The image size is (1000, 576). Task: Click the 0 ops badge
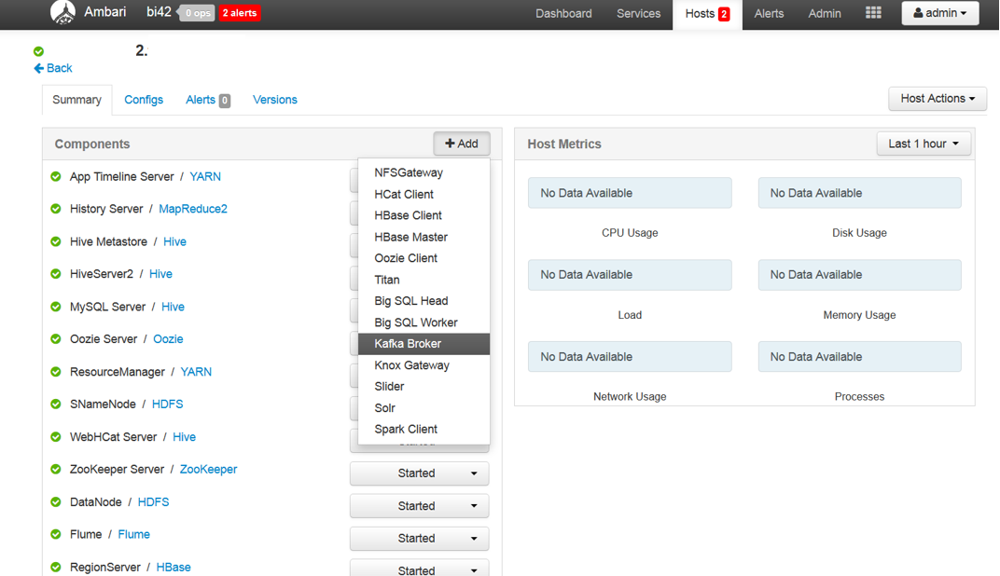(x=197, y=13)
